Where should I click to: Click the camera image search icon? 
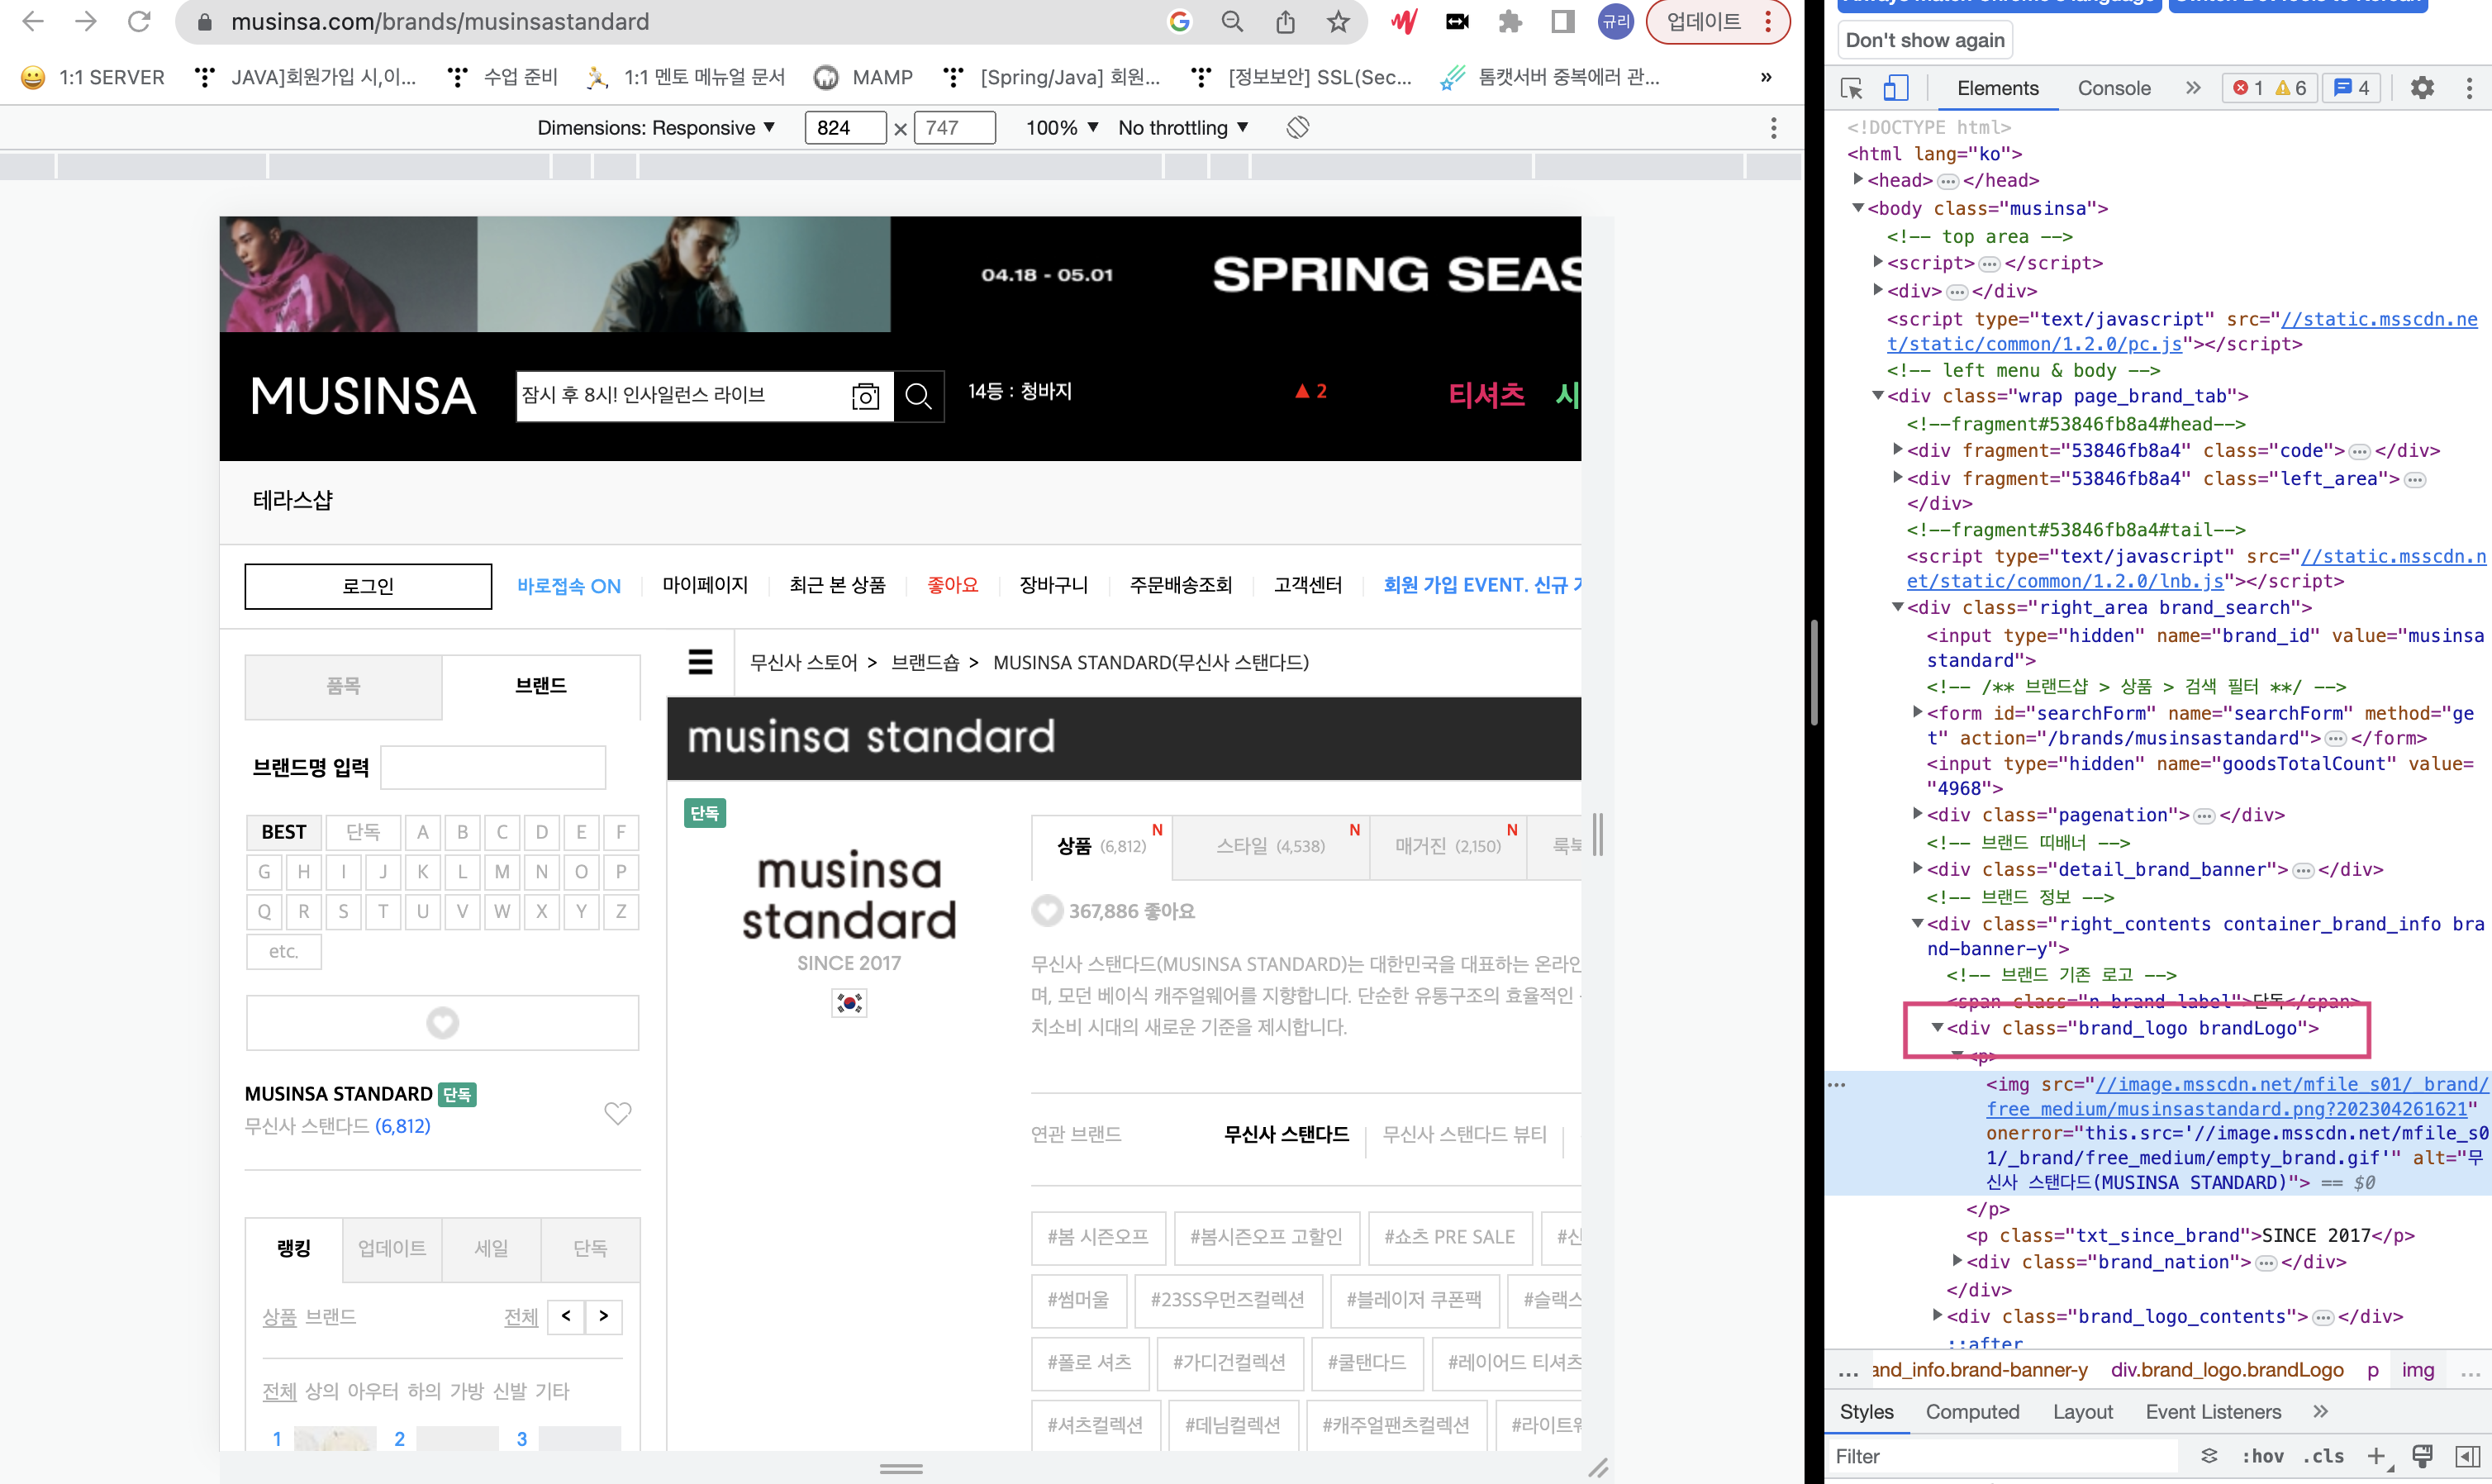[865, 396]
